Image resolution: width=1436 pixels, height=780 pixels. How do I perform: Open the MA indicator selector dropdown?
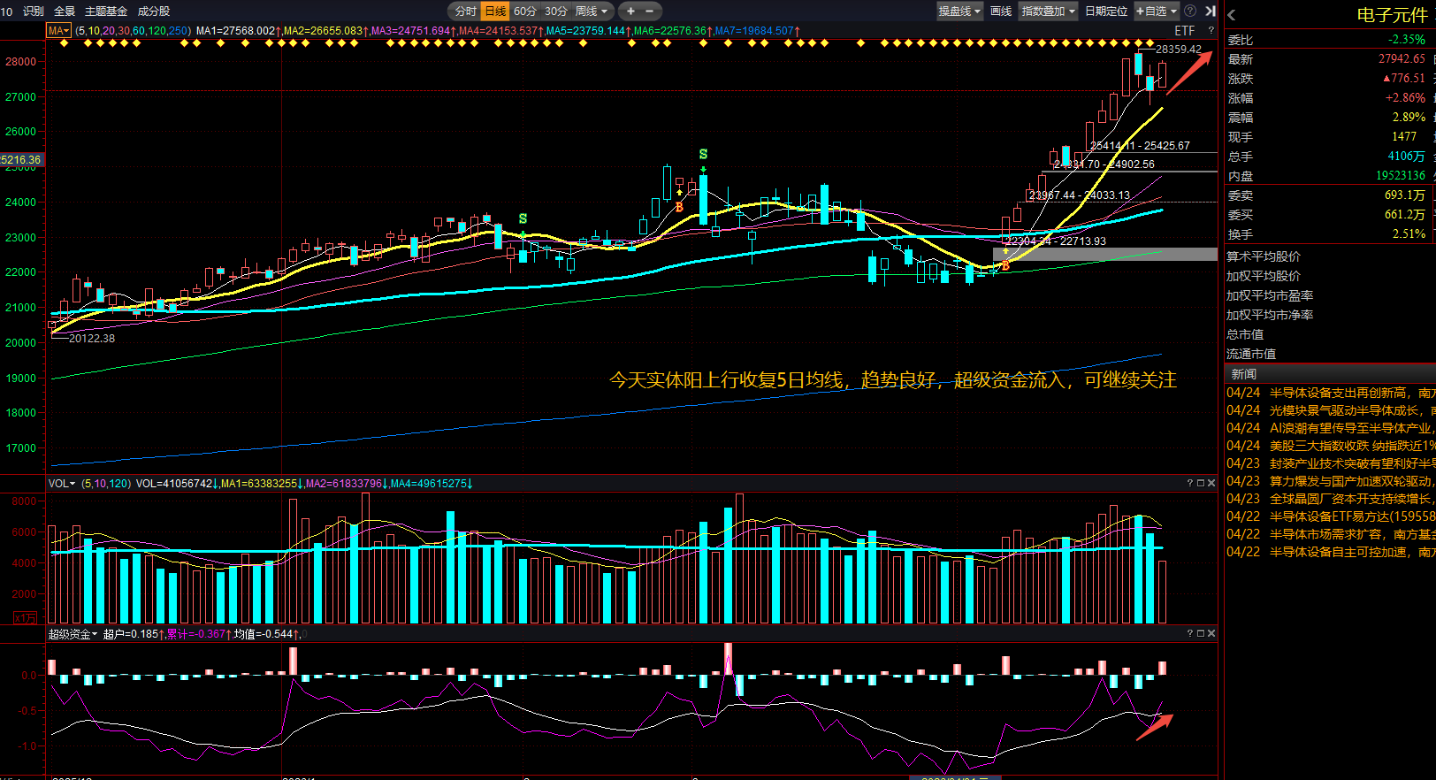click(x=59, y=31)
